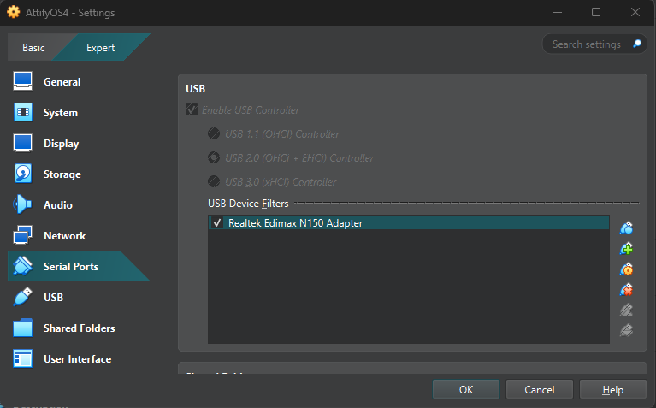This screenshot has height=408, width=656.
Task: Switch to the Basic tab
Action: point(33,48)
